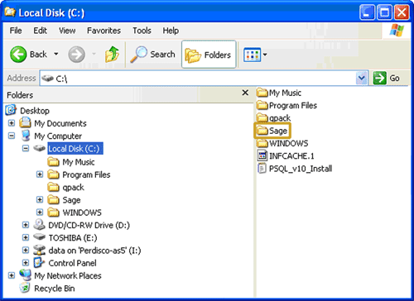This screenshot has width=414, height=301.
Task: Expand the TOSHIBA (E:) node
Action: [26, 237]
